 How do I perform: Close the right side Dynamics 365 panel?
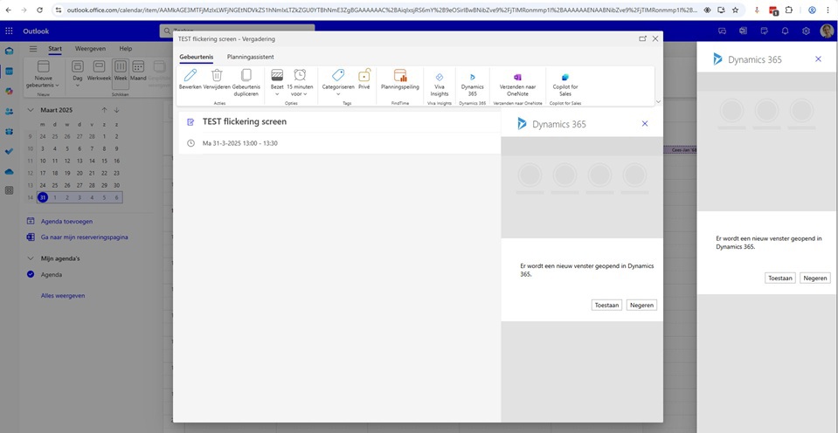818,59
